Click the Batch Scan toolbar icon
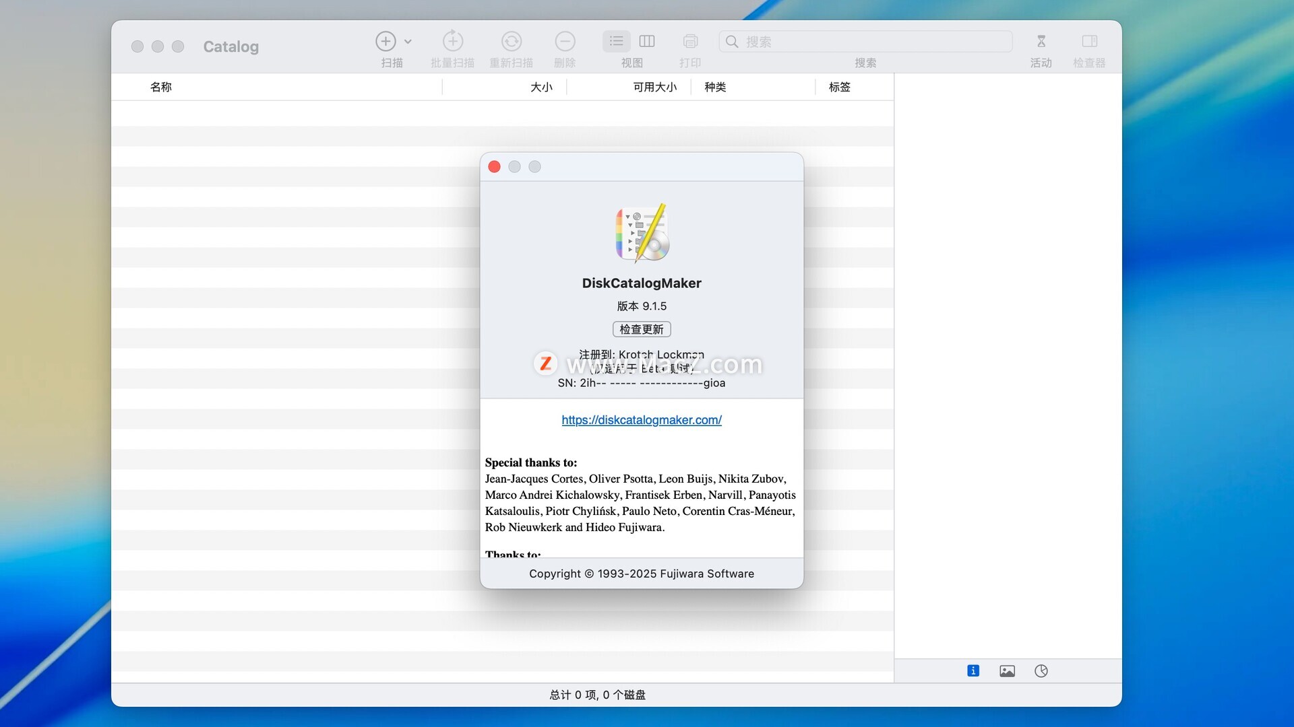This screenshot has height=727, width=1294. (x=453, y=41)
